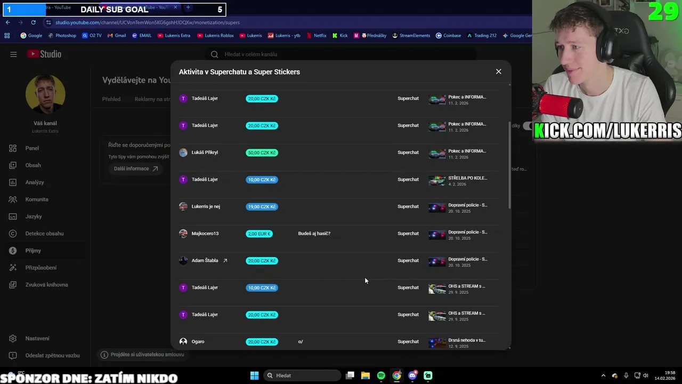Open Nastavení settings in sidebar
The image size is (682, 384).
(x=37, y=338)
